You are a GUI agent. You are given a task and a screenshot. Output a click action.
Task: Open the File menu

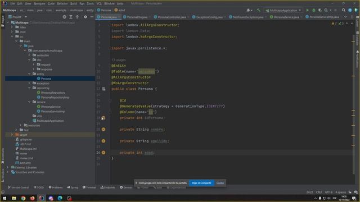click(x=12, y=3)
